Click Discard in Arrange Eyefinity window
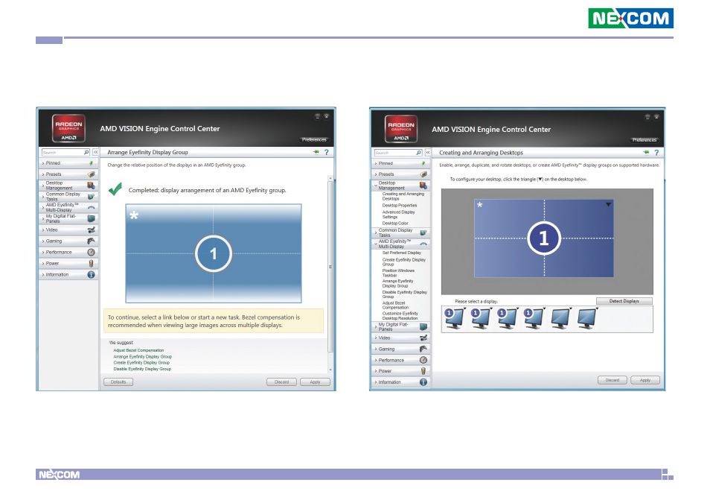Viewport: 710px width, 500px height. coord(281,382)
